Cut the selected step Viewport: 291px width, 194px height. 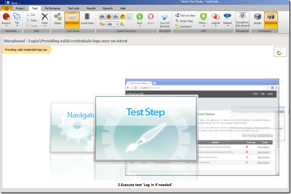(x=31, y=15)
